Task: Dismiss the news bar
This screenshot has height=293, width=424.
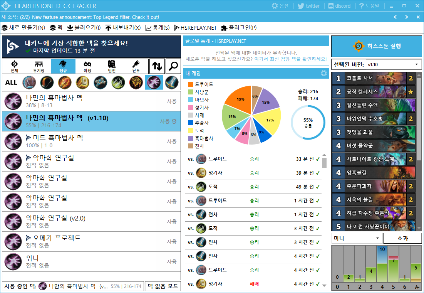Action: 418,17
